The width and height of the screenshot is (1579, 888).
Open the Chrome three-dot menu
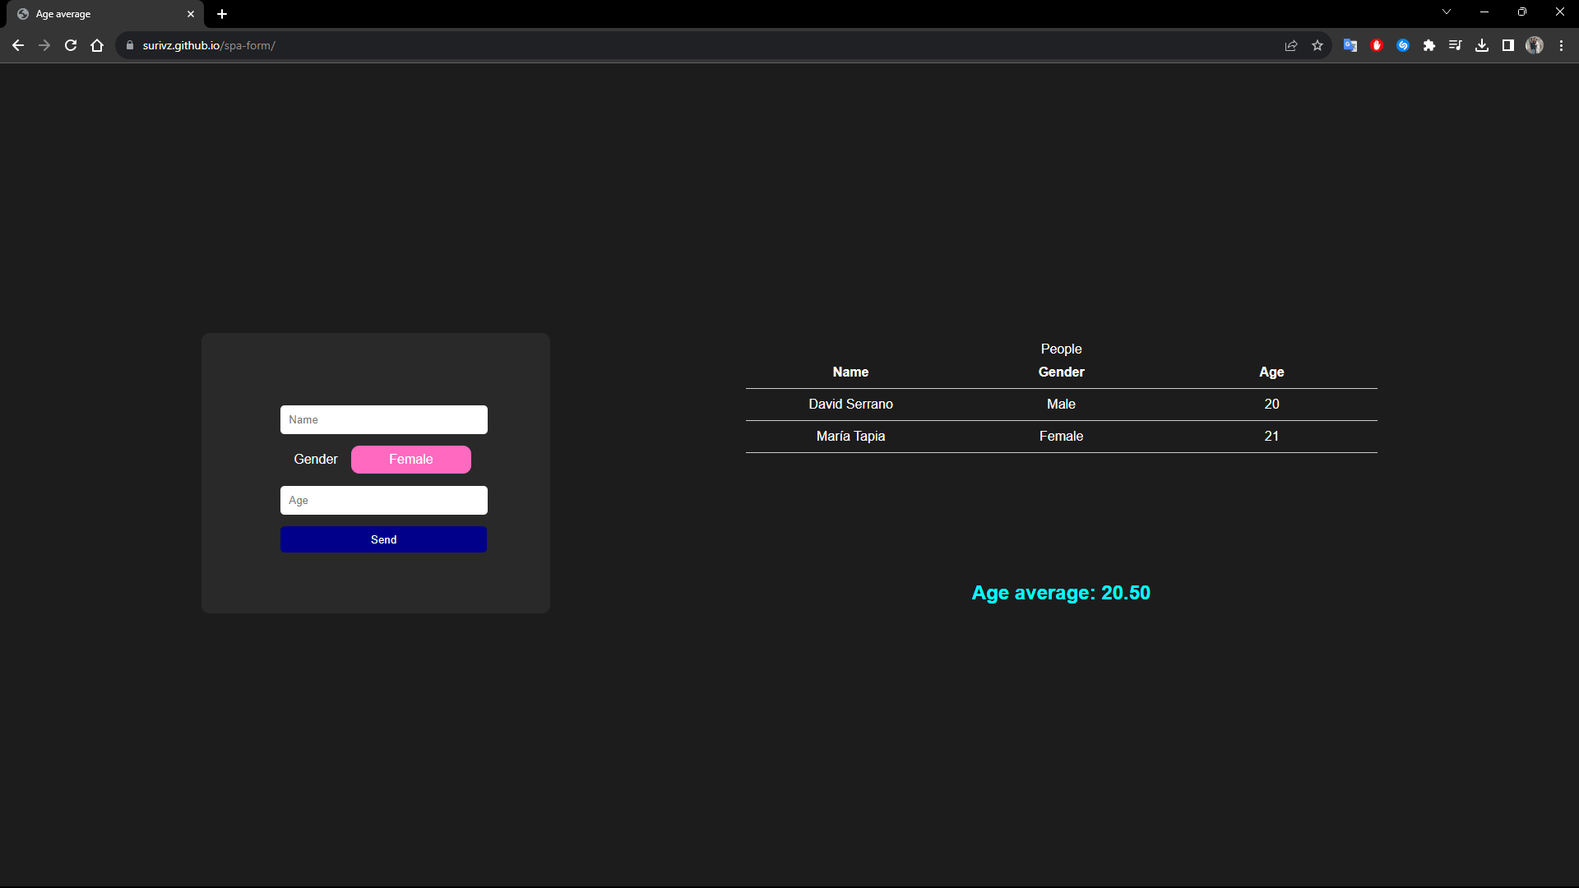(x=1562, y=45)
